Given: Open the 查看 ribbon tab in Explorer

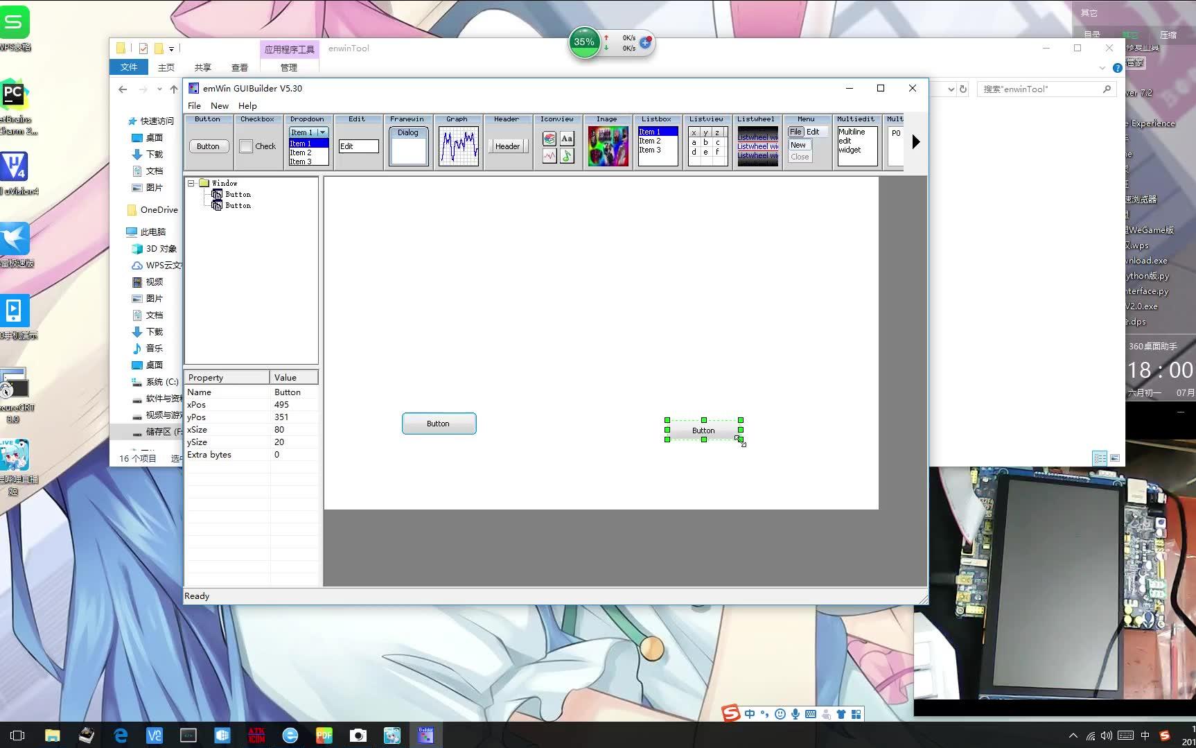Looking at the screenshot, I should pos(240,67).
